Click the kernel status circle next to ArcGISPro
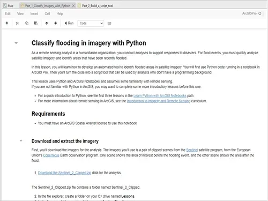The image size is (268, 201). [x=260, y=13]
